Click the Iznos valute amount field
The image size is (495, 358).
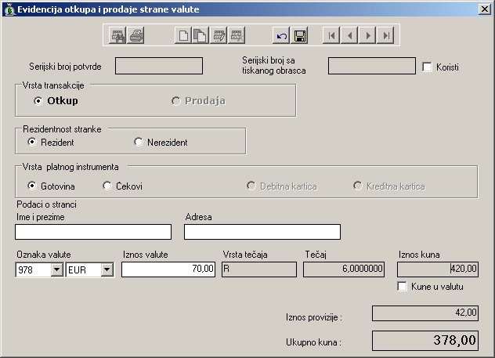[168, 269]
